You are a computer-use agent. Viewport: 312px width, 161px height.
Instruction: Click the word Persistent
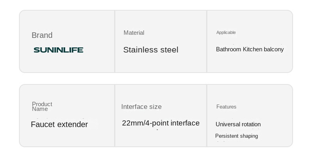[227, 136]
